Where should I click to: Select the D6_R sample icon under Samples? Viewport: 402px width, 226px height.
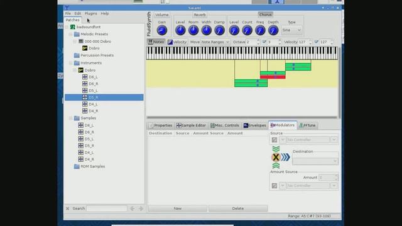81,132
